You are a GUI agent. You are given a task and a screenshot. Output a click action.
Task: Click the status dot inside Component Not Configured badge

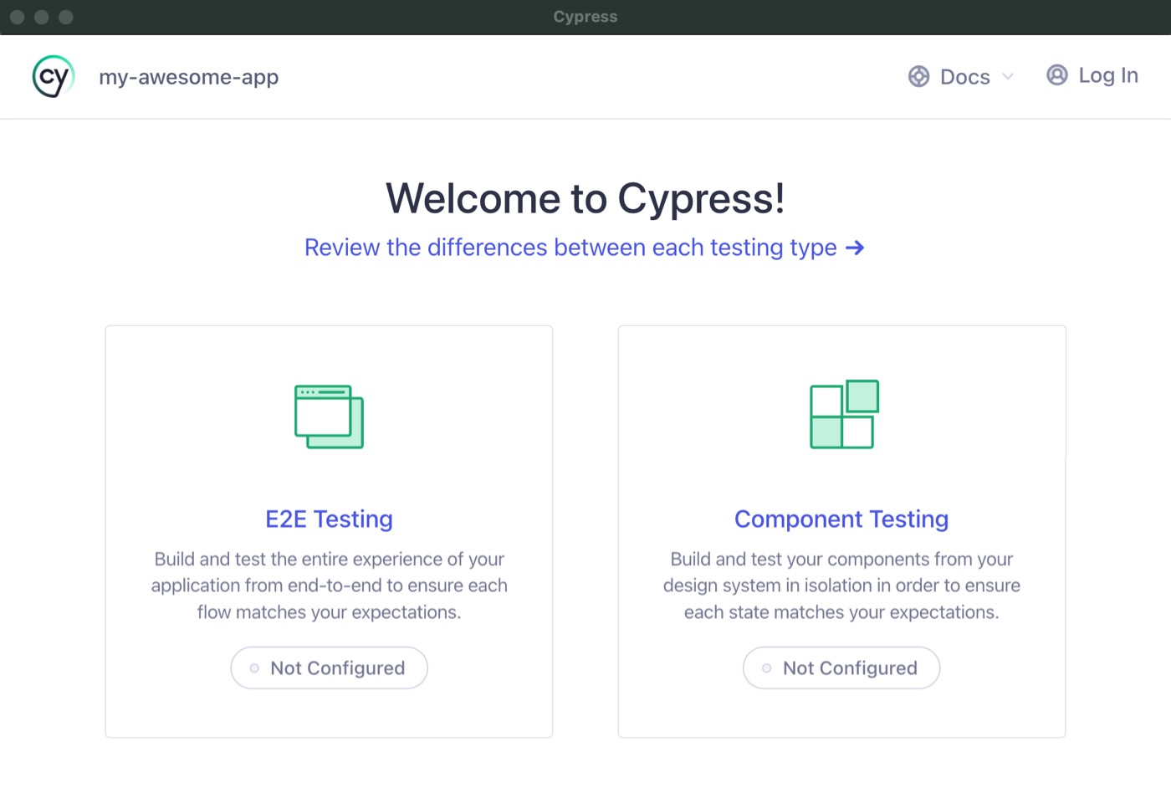coord(766,667)
